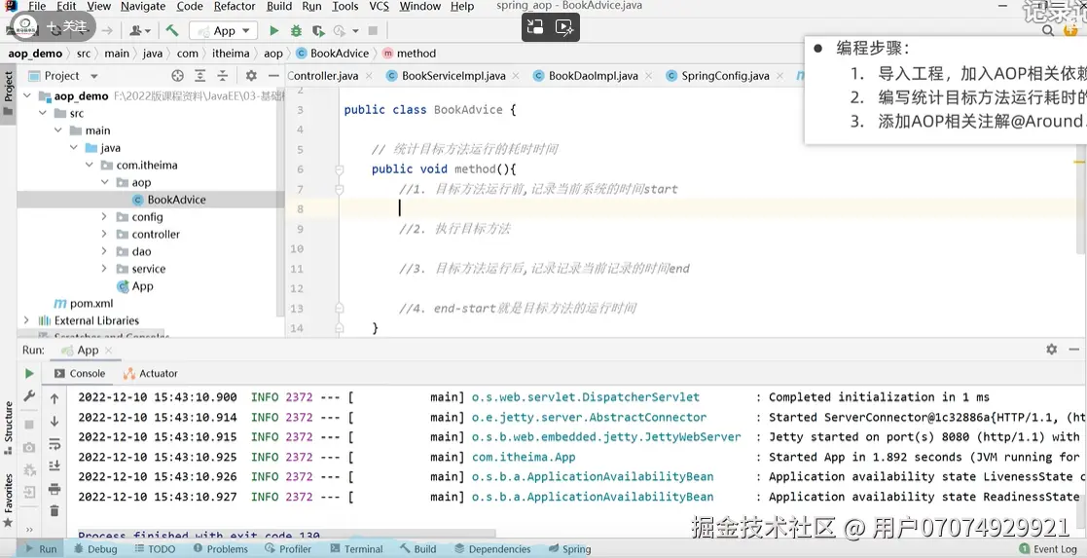Screen dimensions: 1087x558
Task: Toggle scroll to end of console
Action: [54, 466]
